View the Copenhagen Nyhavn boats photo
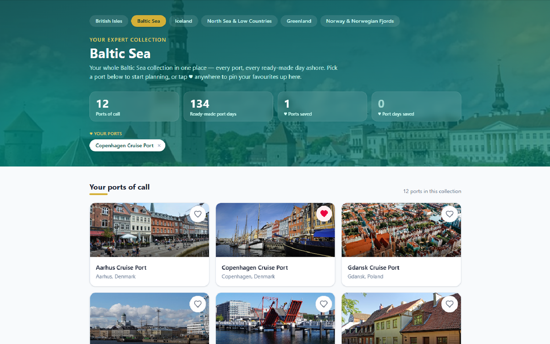The width and height of the screenshot is (550, 344). [x=275, y=230]
